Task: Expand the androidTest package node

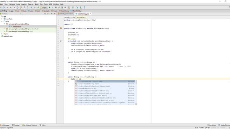Action: click(x=4, y=29)
